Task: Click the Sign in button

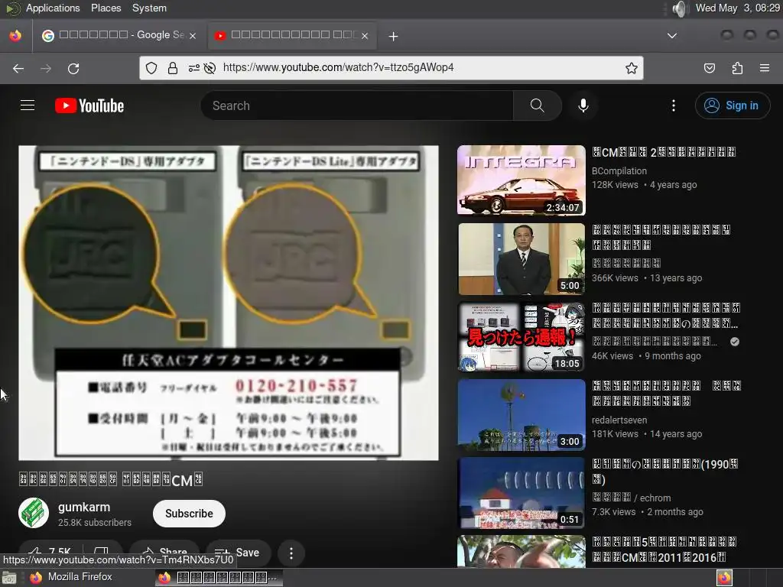Action: (x=732, y=105)
